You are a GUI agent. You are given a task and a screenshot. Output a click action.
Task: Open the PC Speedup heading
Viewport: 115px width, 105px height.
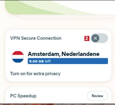pos(23,96)
